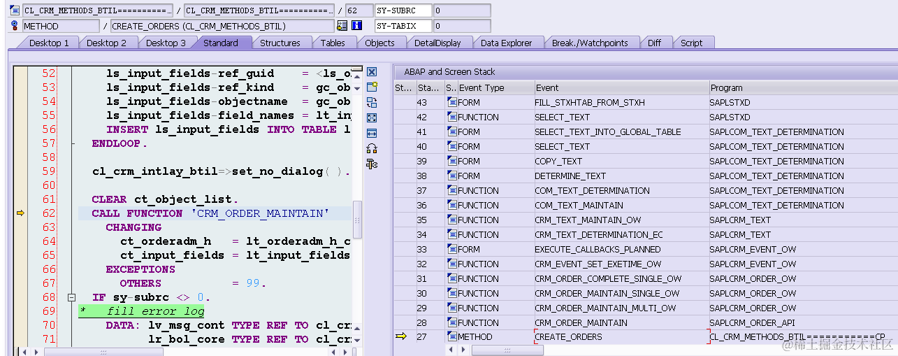The height and width of the screenshot is (356, 898).
Task: Click the METHOD field in header
Action: click(60, 26)
